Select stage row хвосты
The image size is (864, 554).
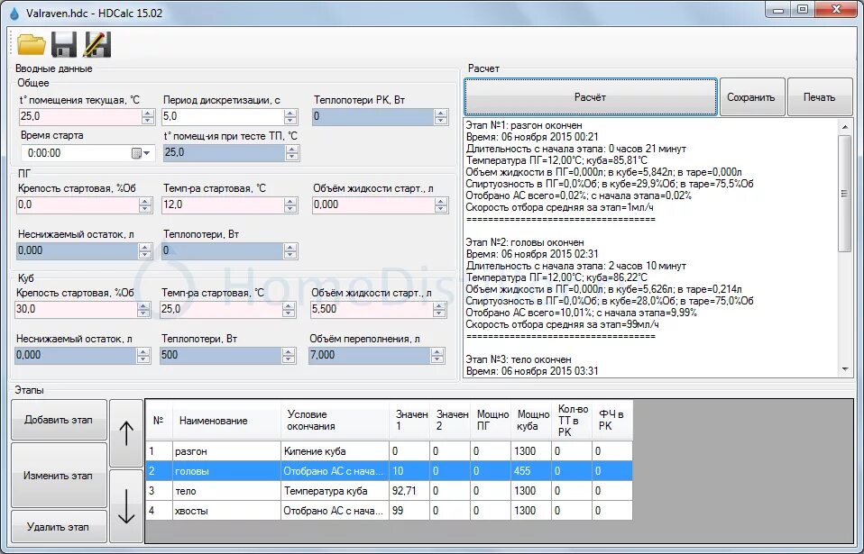pyautogui.click(x=389, y=511)
